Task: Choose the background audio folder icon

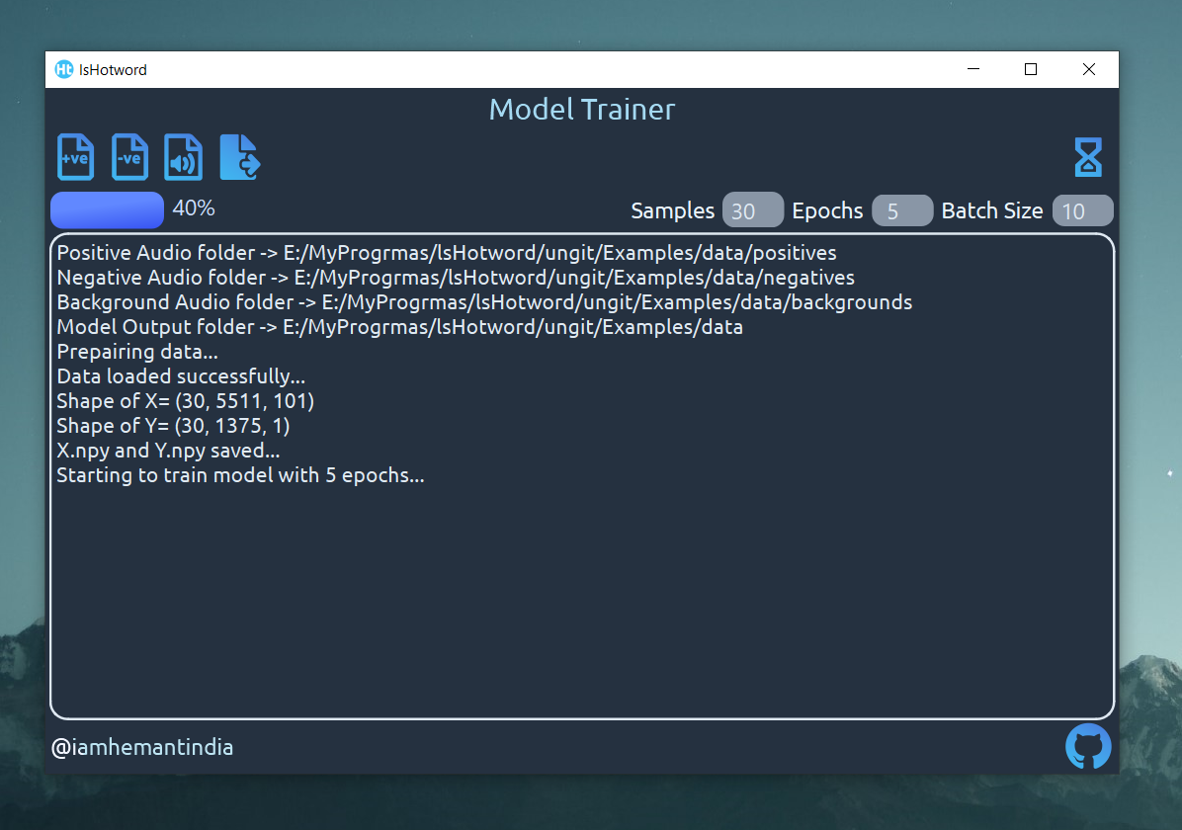Action: pos(183,157)
